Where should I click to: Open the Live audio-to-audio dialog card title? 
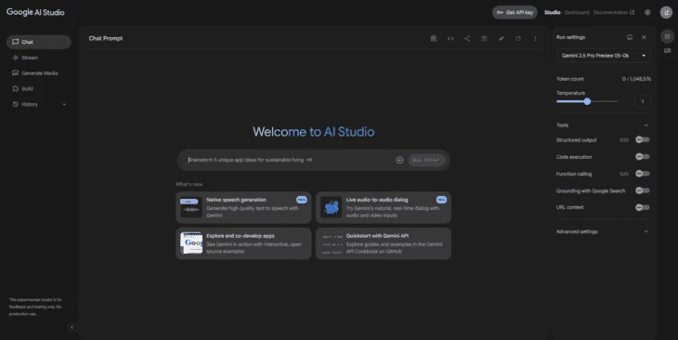[x=377, y=200]
